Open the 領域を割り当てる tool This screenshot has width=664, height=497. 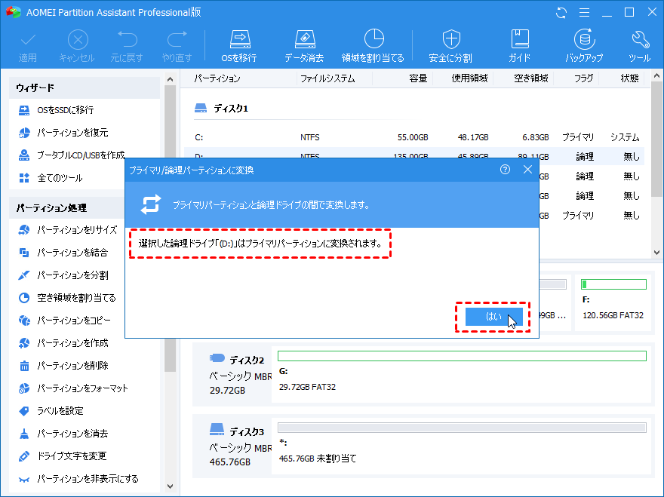point(373,46)
